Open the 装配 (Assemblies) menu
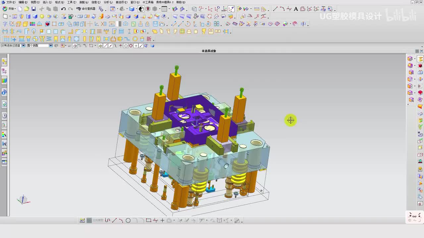The height and width of the screenshot is (238, 424). (x=84, y=2)
